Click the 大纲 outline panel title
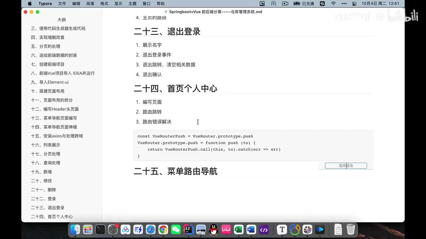 [62, 20]
